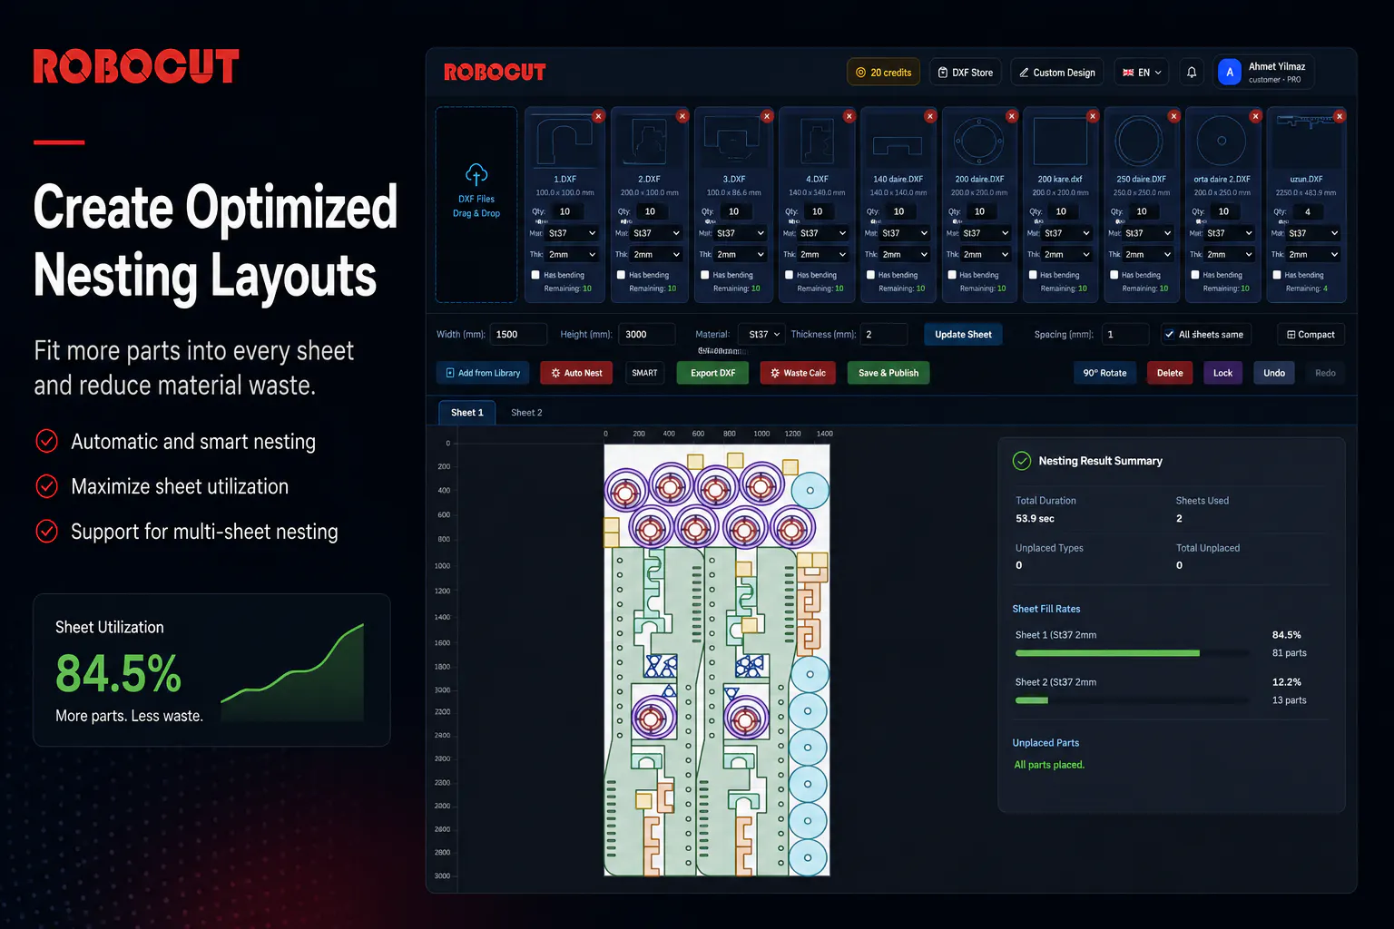Remove the 2.DXF part card
The width and height of the screenshot is (1394, 929).
click(x=682, y=116)
